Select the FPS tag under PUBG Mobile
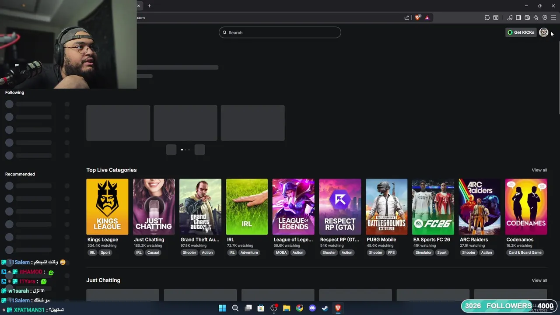The width and height of the screenshot is (560, 315). tap(391, 252)
